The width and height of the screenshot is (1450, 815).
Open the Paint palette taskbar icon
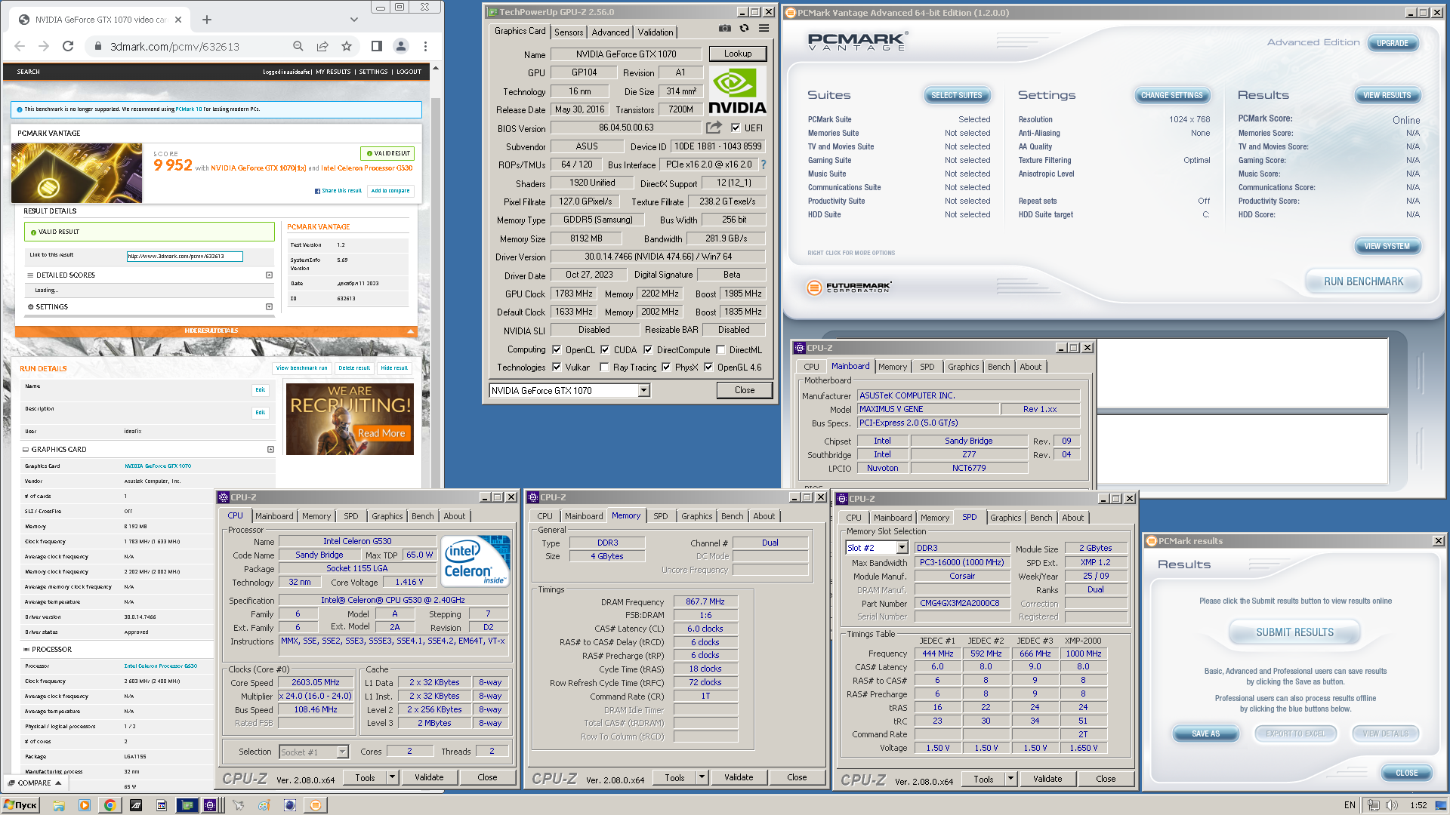(x=264, y=805)
